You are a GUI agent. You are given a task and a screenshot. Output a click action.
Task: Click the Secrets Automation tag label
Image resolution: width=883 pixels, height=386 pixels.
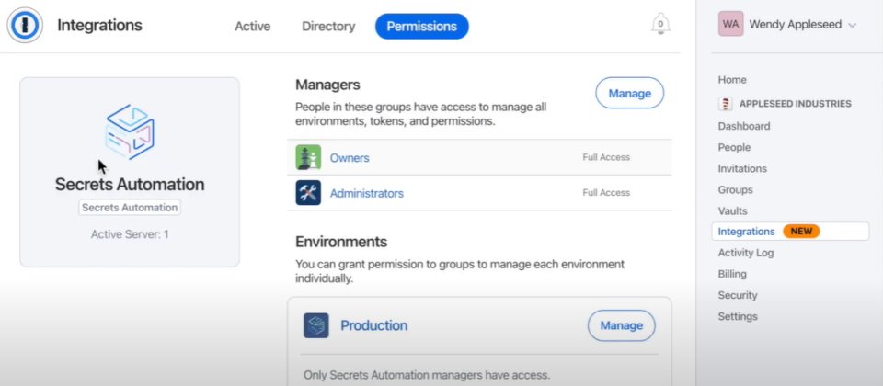point(130,207)
